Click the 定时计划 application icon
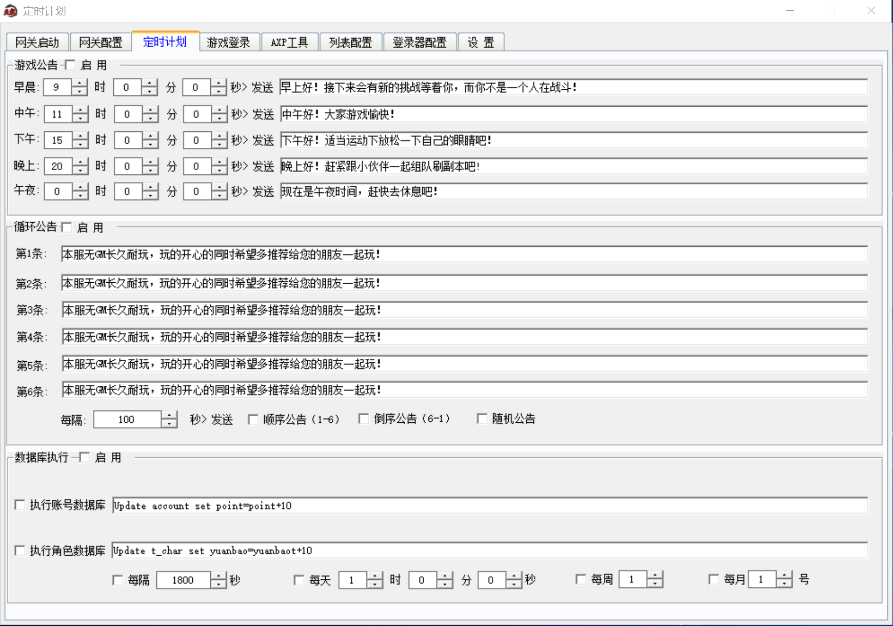 [x=10, y=11]
